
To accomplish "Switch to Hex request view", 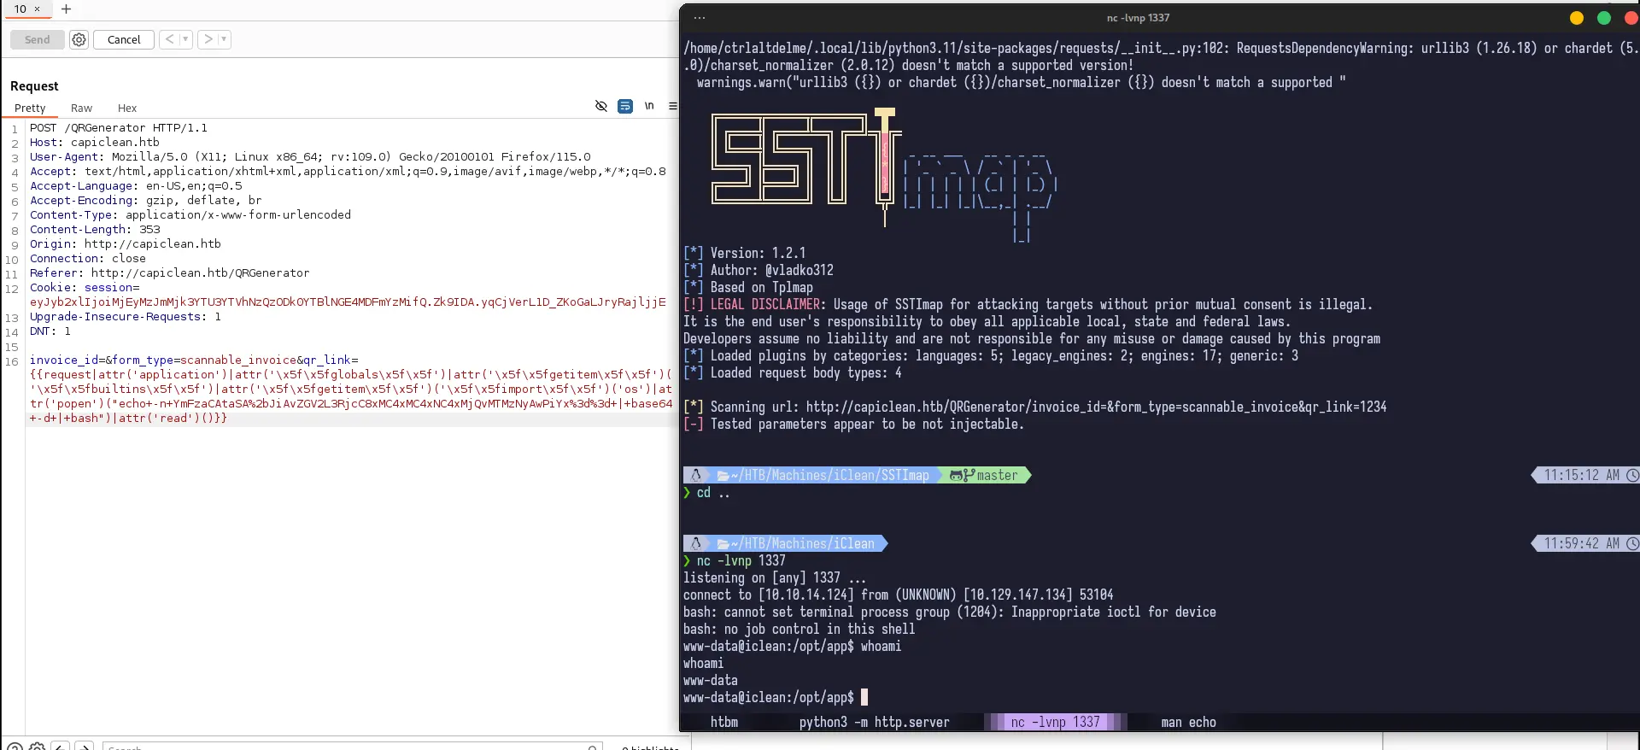I will tap(127, 108).
